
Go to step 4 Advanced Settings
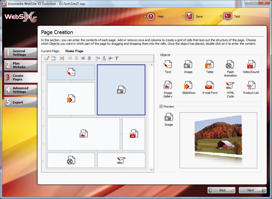[x=21, y=90]
